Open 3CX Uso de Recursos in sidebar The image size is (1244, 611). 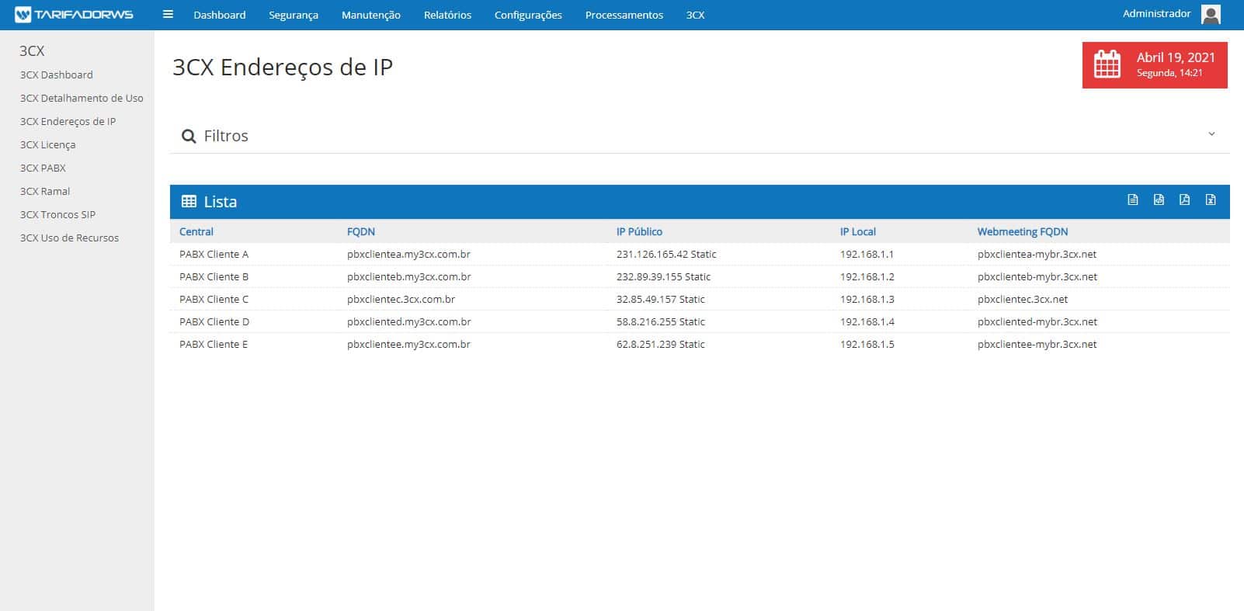point(69,238)
